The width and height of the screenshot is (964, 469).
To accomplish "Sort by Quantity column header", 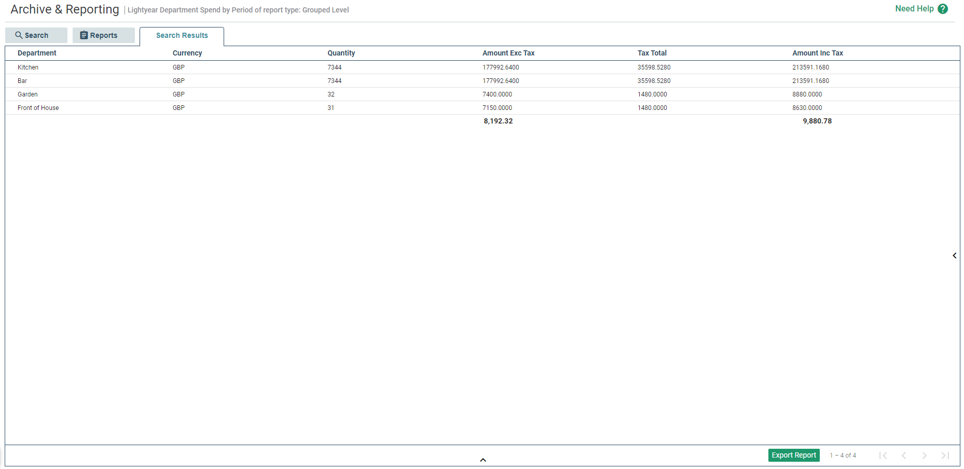I will [341, 53].
